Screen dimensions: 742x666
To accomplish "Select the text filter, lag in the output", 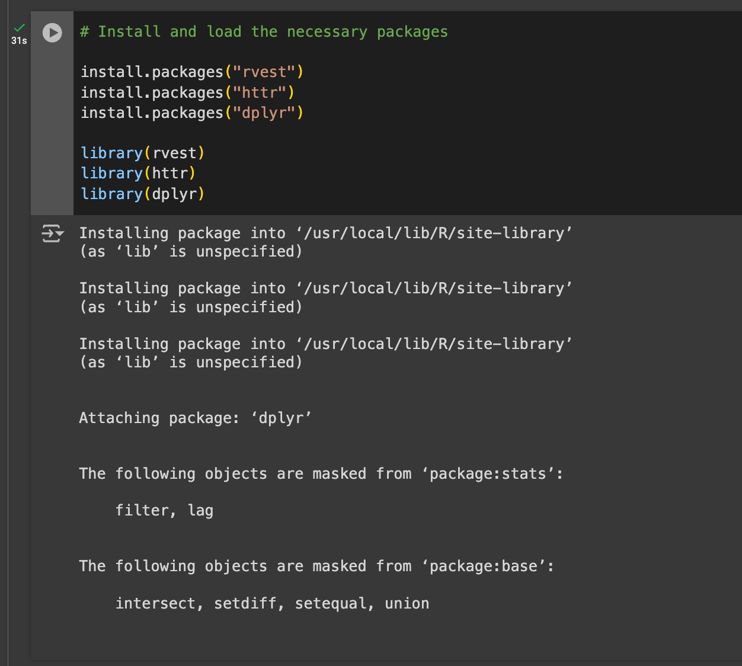I will tap(164, 510).
